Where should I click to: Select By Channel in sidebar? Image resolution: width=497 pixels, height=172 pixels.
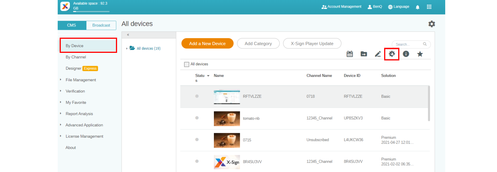pyautogui.click(x=76, y=57)
